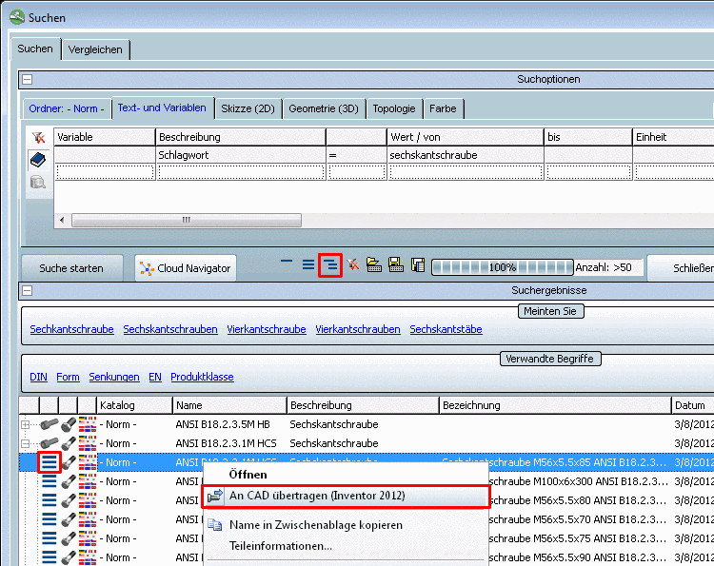
Task: Select 'Name in Zwischenablage kopieren' from context menu
Action: (x=315, y=525)
